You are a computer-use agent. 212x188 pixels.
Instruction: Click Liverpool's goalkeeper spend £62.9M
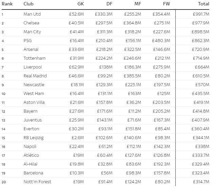pyautogui.click(x=76, y=67)
